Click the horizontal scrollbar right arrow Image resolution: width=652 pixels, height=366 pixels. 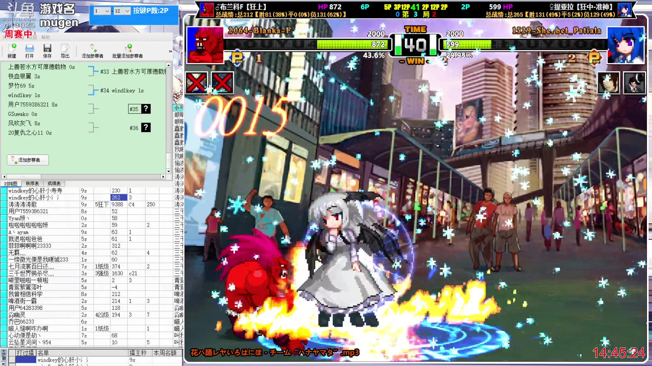click(x=163, y=177)
